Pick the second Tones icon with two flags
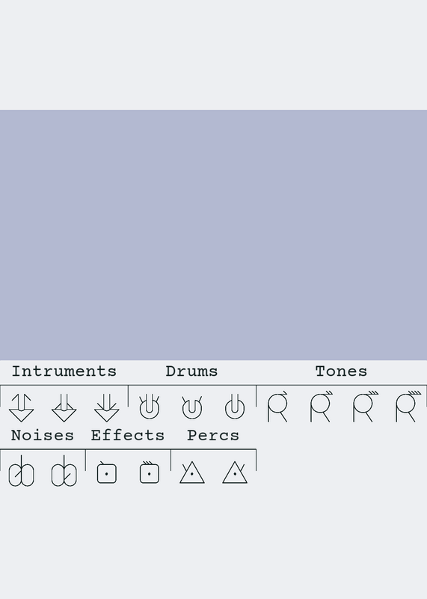This screenshot has width=427, height=599. click(321, 407)
